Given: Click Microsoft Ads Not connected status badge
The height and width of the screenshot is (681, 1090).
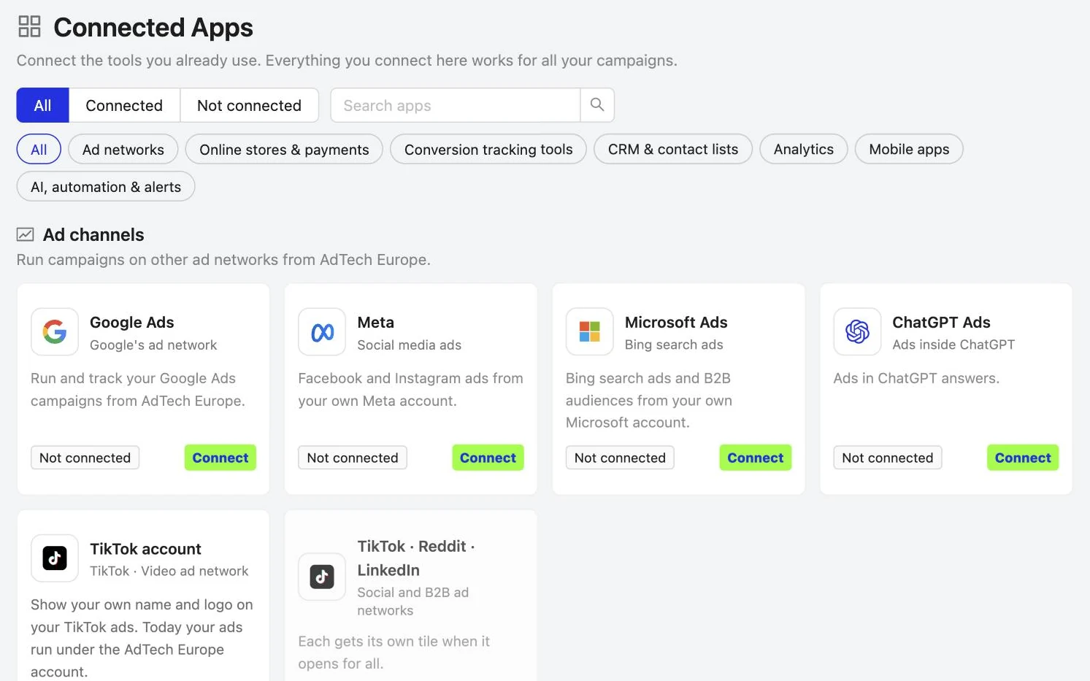Looking at the screenshot, I should [620, 458].
